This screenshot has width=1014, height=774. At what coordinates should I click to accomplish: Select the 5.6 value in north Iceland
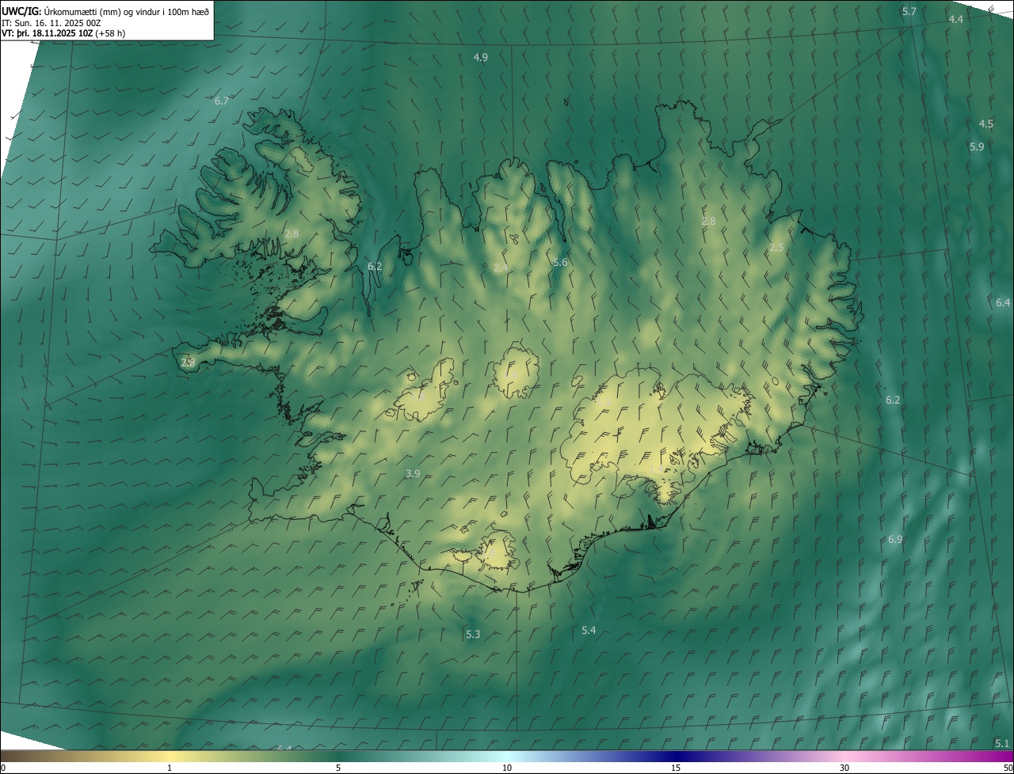point(560,263)
